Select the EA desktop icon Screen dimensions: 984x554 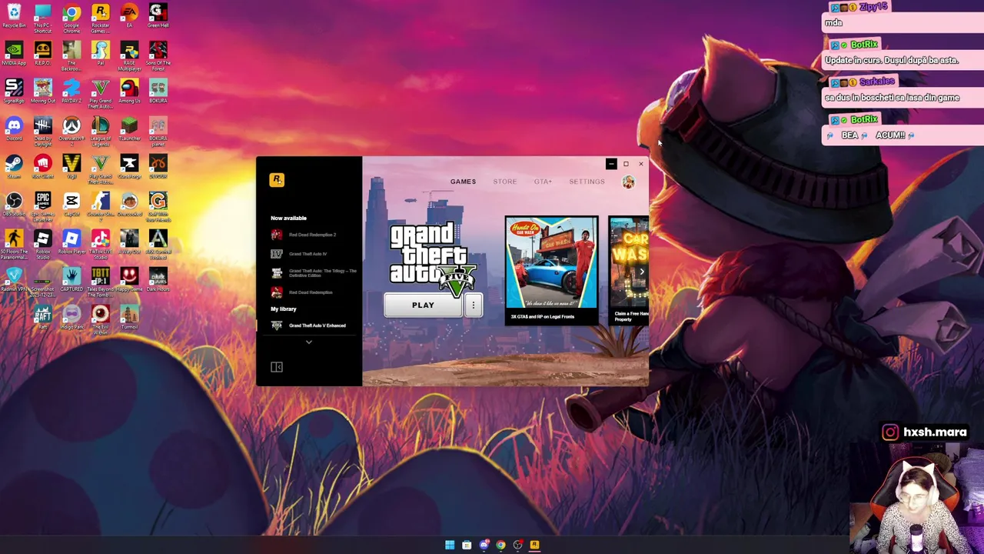click(129, 16)
